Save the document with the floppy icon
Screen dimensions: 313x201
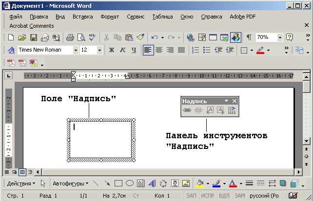click(34, 37)
